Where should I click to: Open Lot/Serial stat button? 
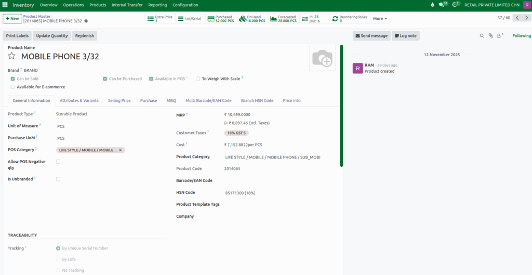(190, 19)
